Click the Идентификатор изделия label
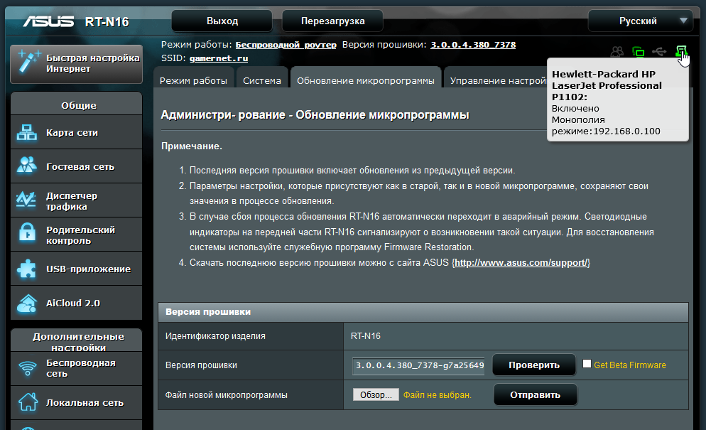The height and width of the screenshot is (430, 706). click(x=215, y=335)
